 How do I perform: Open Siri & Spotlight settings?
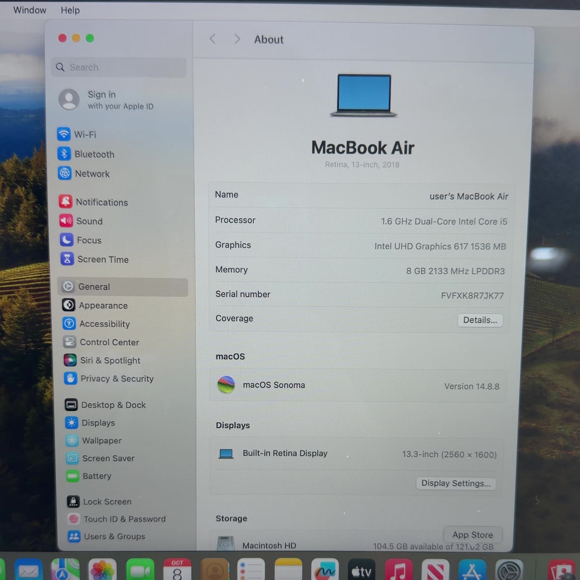coord(102,360)
